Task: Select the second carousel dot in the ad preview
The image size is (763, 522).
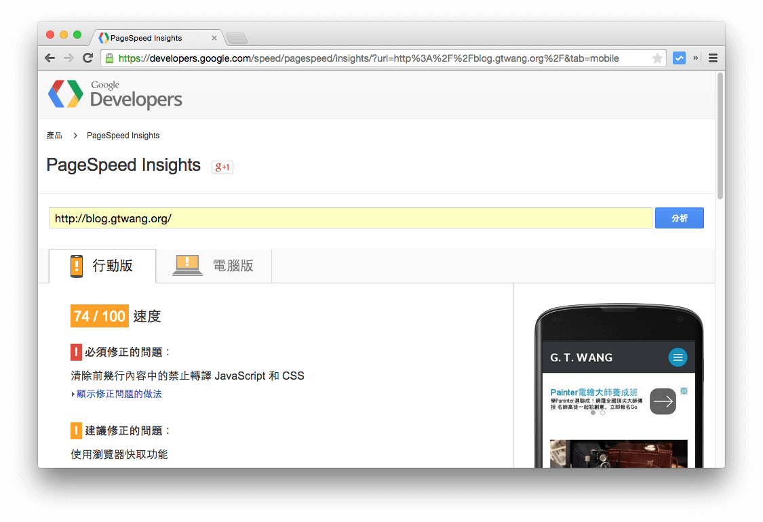Action: tap(602, 412)
